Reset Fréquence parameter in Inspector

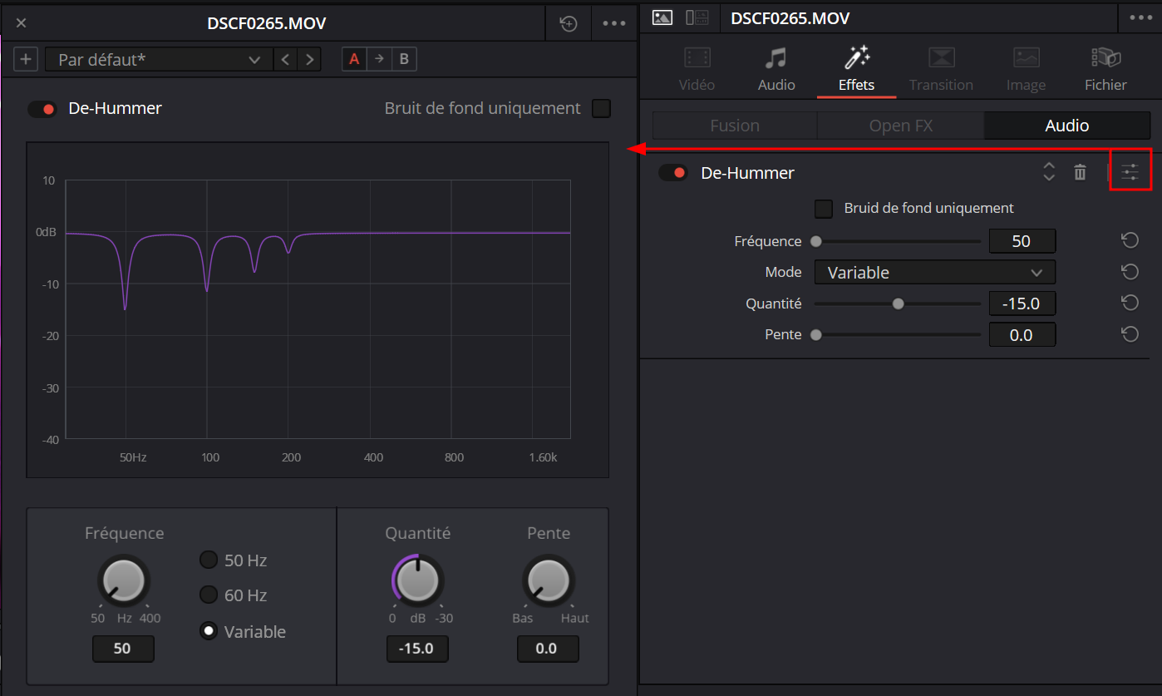(1130, 240)
